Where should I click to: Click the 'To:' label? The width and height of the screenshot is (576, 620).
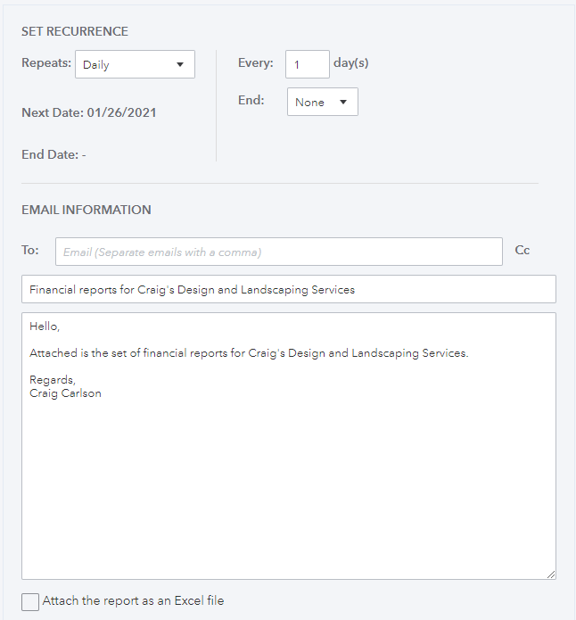click(30, 250)
